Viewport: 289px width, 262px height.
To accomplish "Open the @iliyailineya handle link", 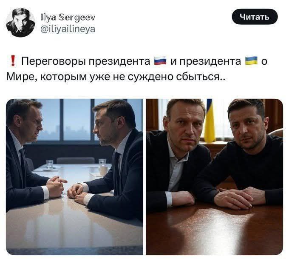I will (68, 29).
